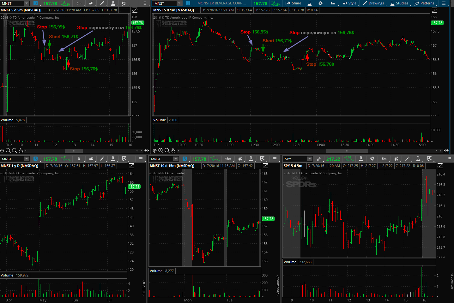
Task: Click the flask icon next to Share
Action: [310, 3]
